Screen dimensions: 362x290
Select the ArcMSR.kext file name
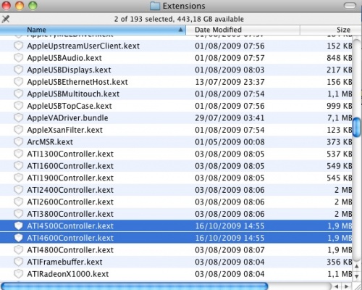(x=50, y=142)
